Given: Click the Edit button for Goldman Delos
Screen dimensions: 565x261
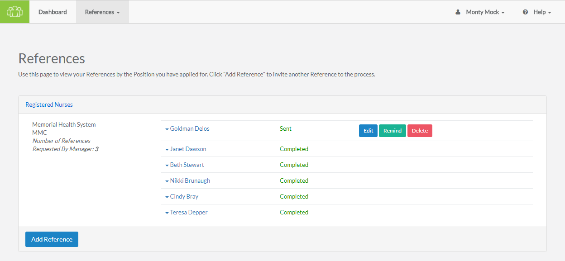Looking at the screenshot, I should click(368, 130).
